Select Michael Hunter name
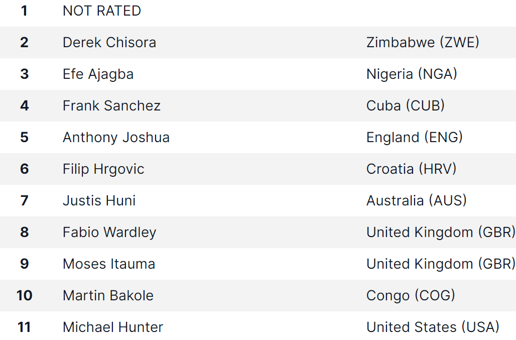The height and width of the screenshot is (340, 516). 113,327
